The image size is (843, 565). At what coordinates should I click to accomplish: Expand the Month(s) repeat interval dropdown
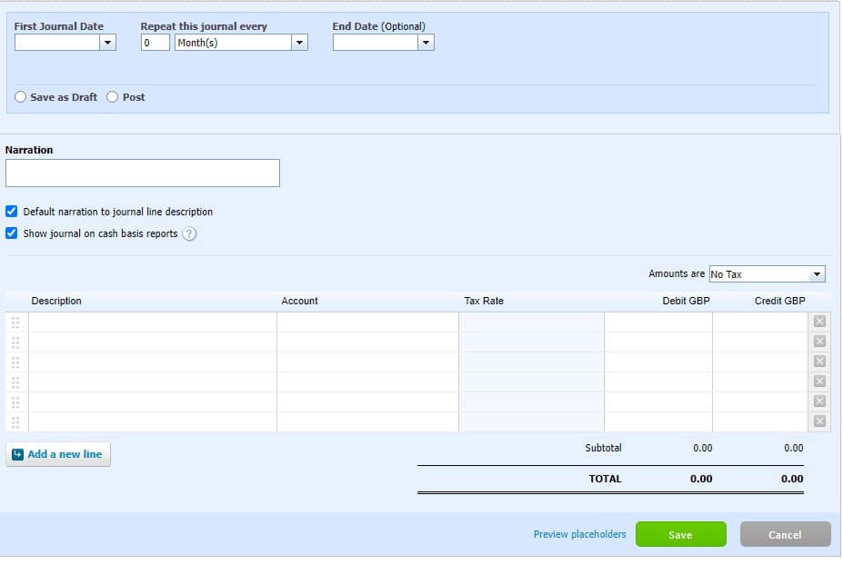click(298, 42)
